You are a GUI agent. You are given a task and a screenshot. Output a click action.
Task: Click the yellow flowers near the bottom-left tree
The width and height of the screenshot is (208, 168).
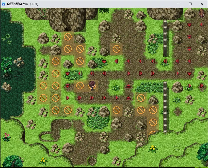click(43, 161)
